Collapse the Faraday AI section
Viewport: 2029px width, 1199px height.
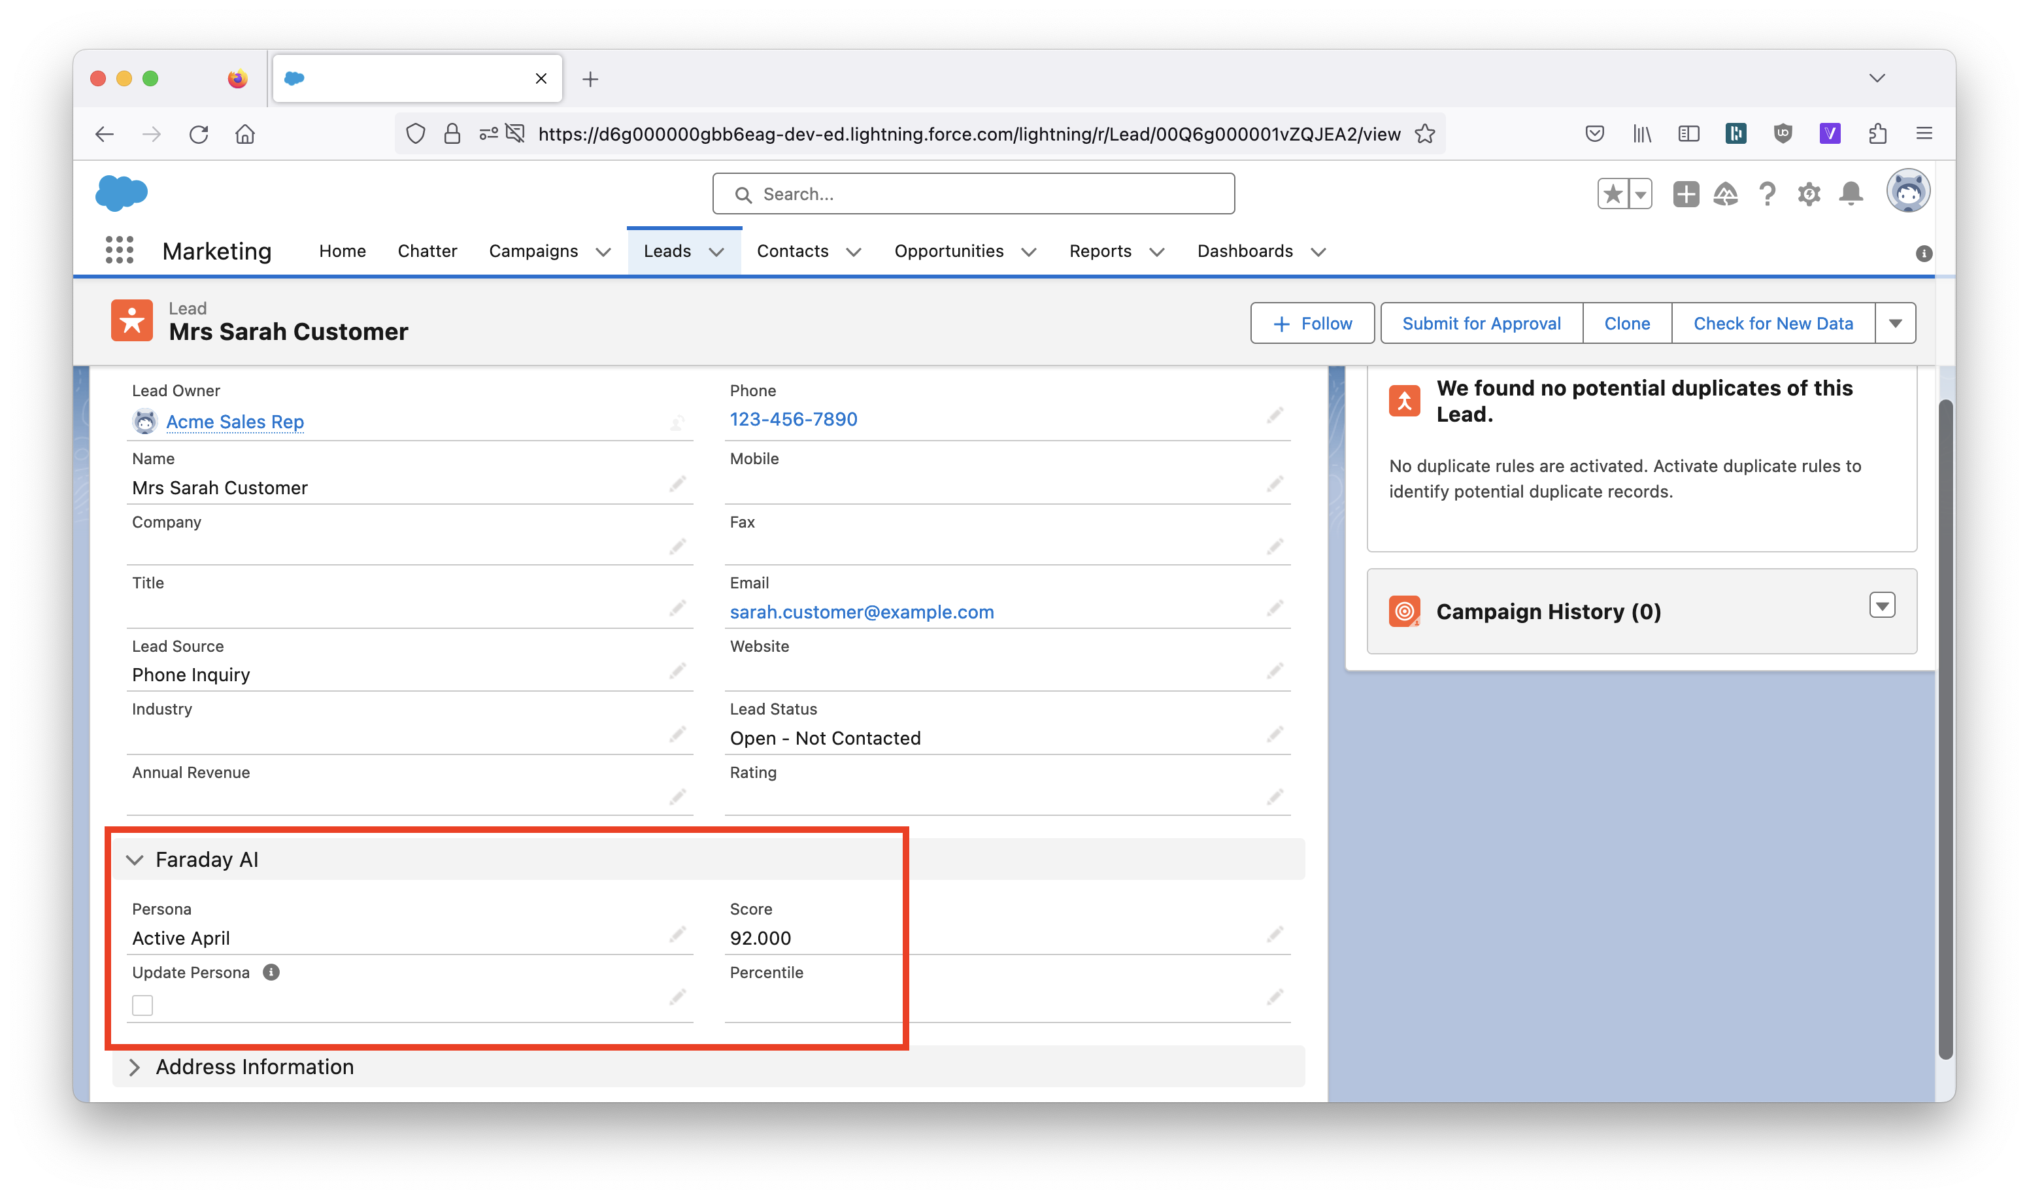point(135,860)
